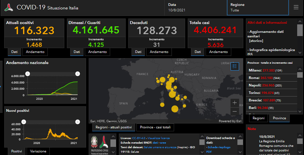Switch to Andamento tab under Attuali positivi
304x155 pixels.
(36, 52)
